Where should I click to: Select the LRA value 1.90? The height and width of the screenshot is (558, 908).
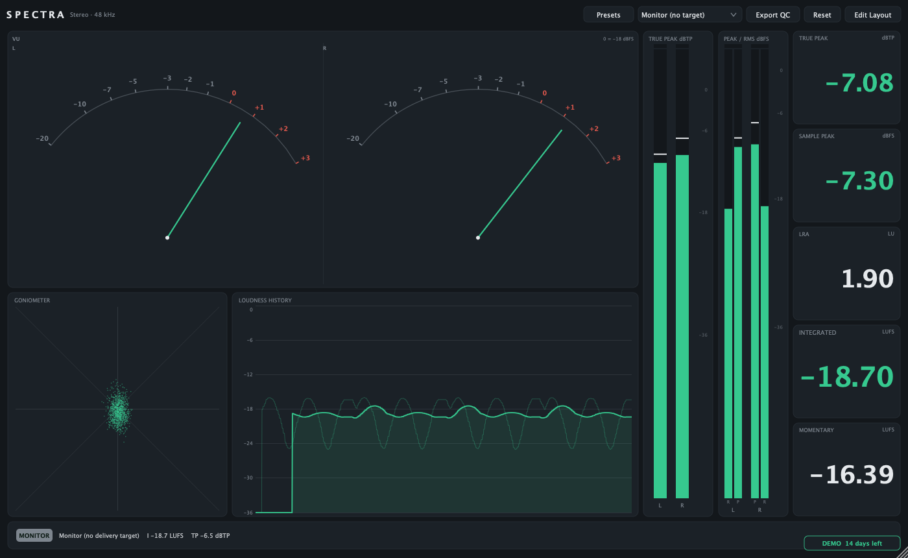868,279
